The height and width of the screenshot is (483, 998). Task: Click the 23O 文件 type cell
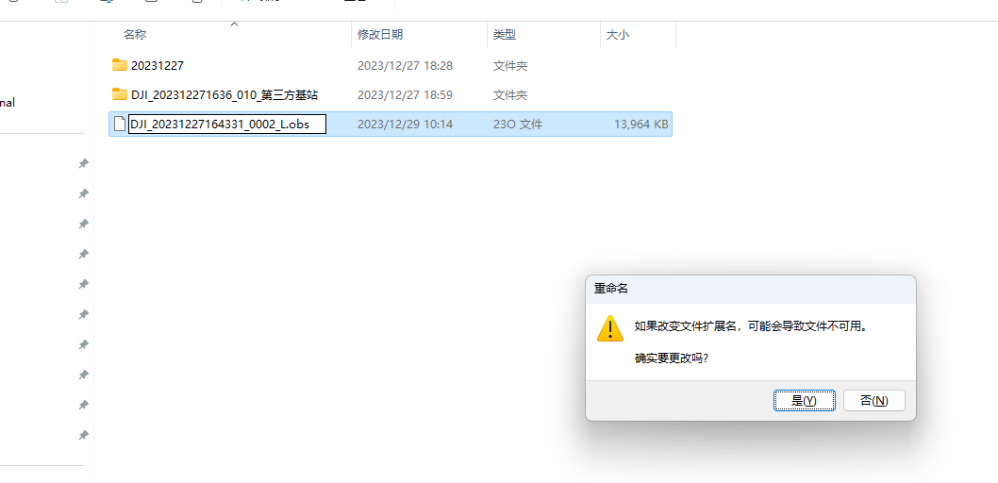click(518, 125)
